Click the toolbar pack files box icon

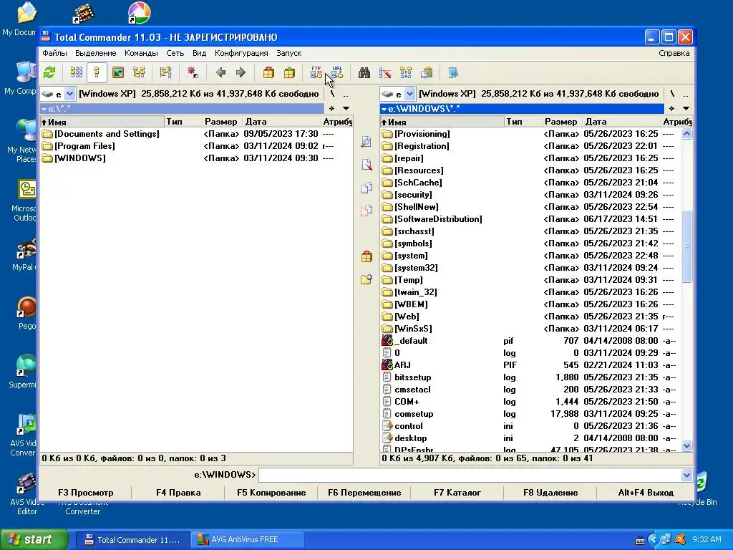click(x=268, y=72)
